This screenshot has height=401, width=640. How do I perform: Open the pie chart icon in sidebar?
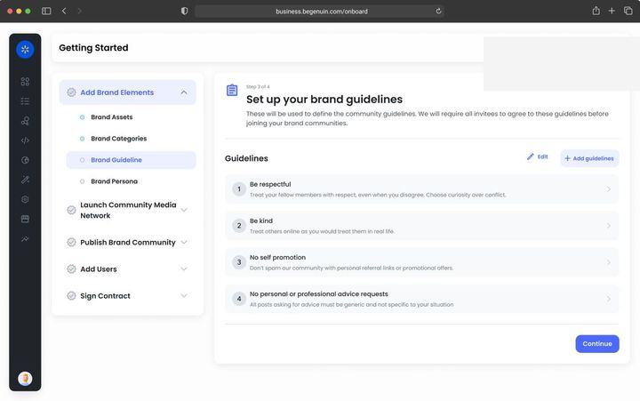pyautogui.click(x=25, y=160)
